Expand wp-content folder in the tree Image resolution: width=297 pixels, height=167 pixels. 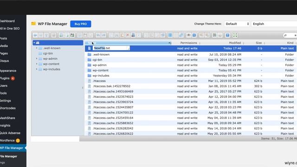click(x=37, y=64)
